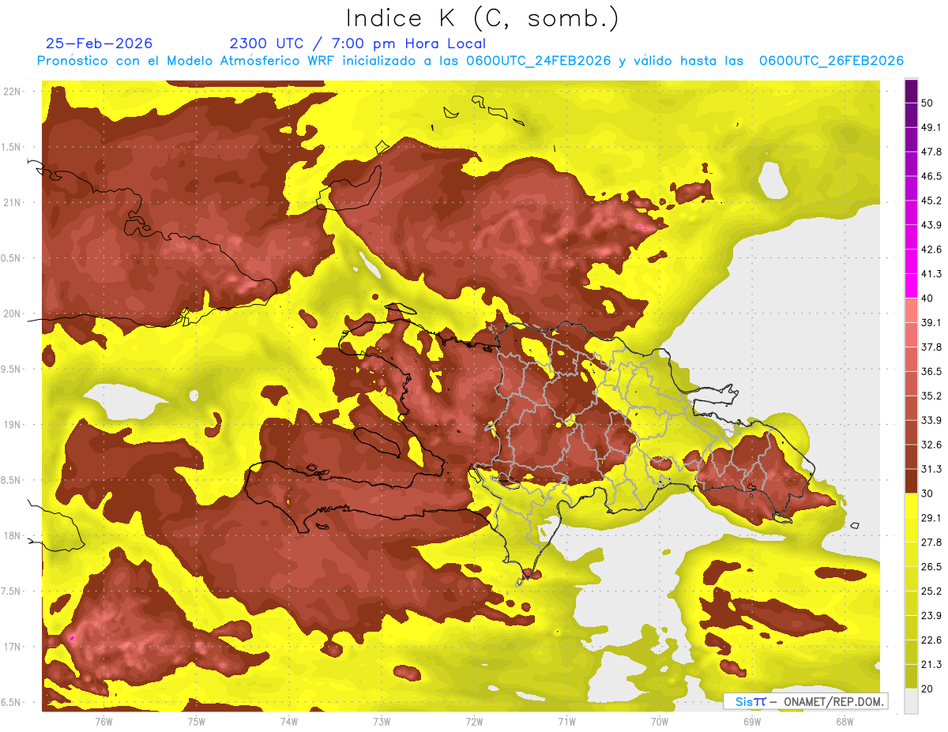This screenshot has height=732, width=948.
Task: Click the legend value "33.9"
Action: point(931,420)
